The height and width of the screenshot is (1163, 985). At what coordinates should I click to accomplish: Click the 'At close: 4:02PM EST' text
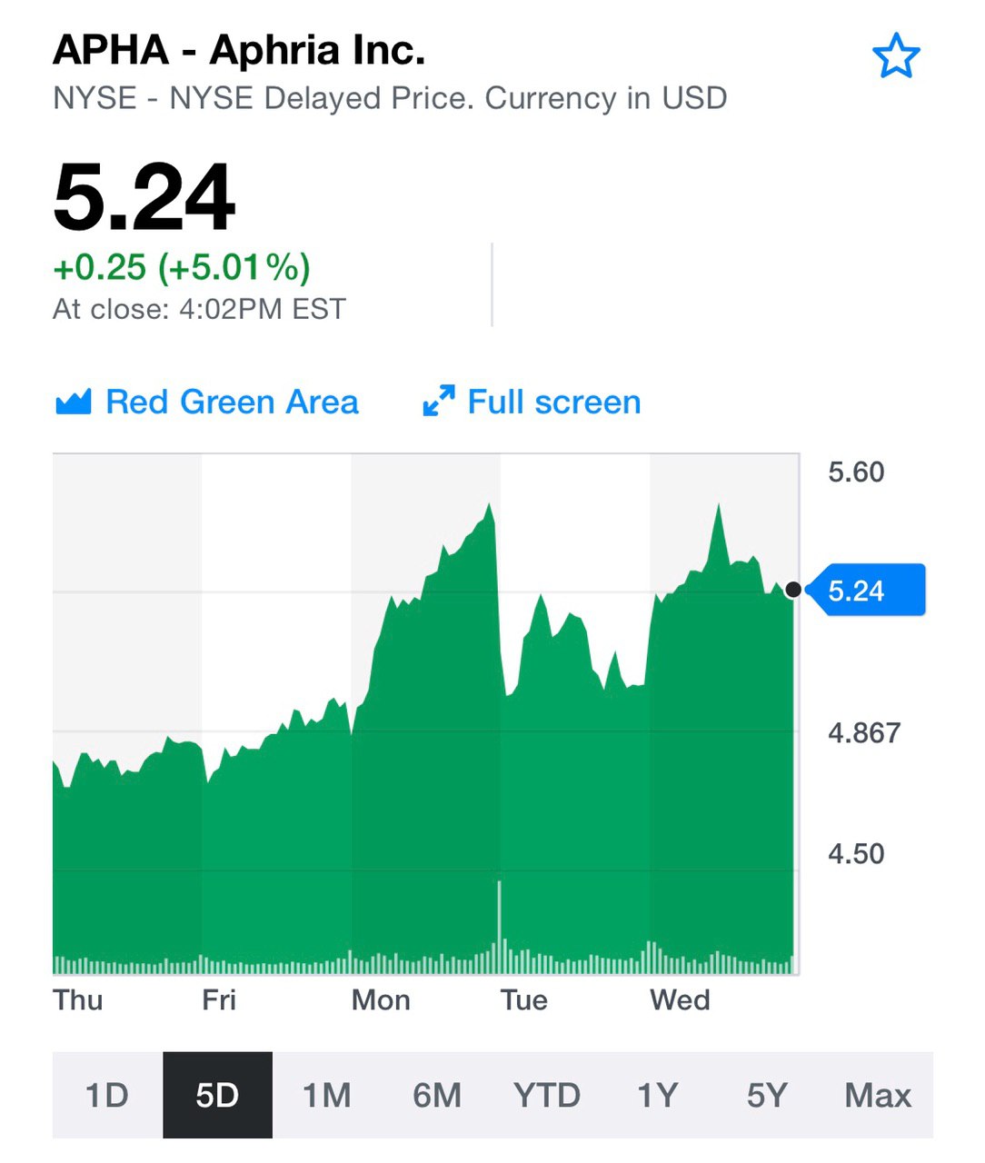[x=199, y=309]
